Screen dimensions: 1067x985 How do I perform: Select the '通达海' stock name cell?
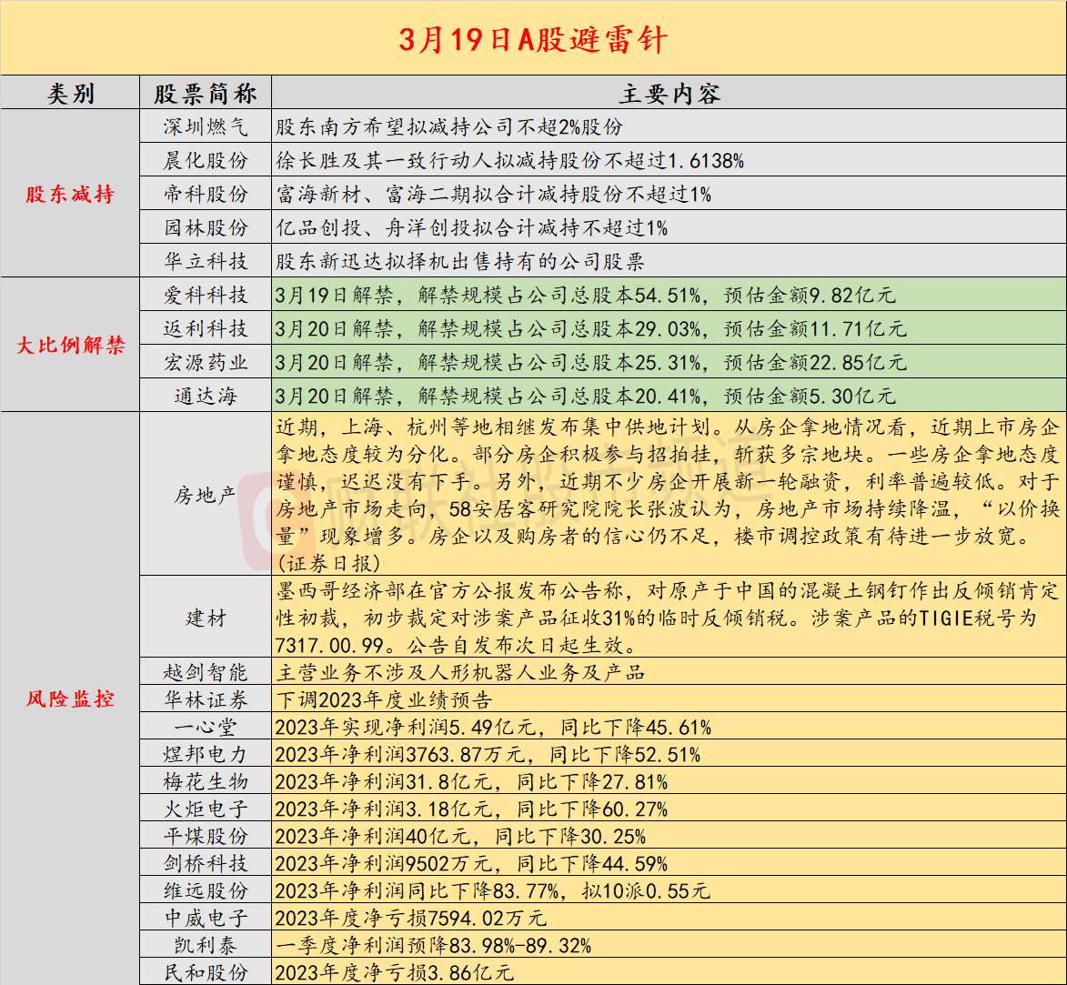(x=206, y=397)
